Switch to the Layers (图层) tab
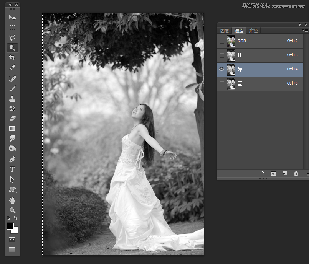This screenshot has height=264, width=309. (225, 31)
